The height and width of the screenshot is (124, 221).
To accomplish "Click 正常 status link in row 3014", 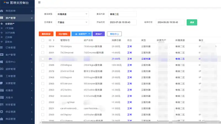I will point(129,46).
